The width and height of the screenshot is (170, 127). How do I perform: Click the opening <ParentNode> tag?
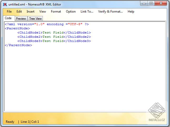pyautogui.click(x=17, y=28)
